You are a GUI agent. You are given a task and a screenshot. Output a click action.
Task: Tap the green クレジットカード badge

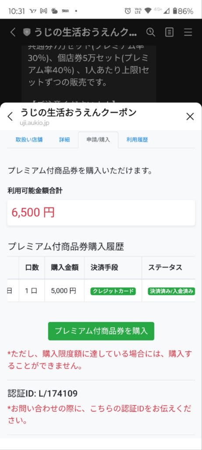[113, 291]
